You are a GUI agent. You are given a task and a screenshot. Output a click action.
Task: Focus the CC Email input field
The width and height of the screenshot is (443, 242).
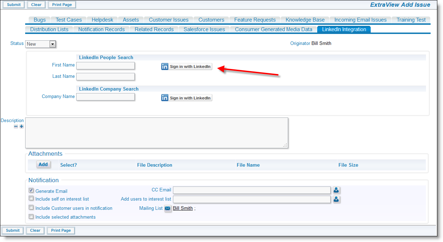[x=252, y=190]
